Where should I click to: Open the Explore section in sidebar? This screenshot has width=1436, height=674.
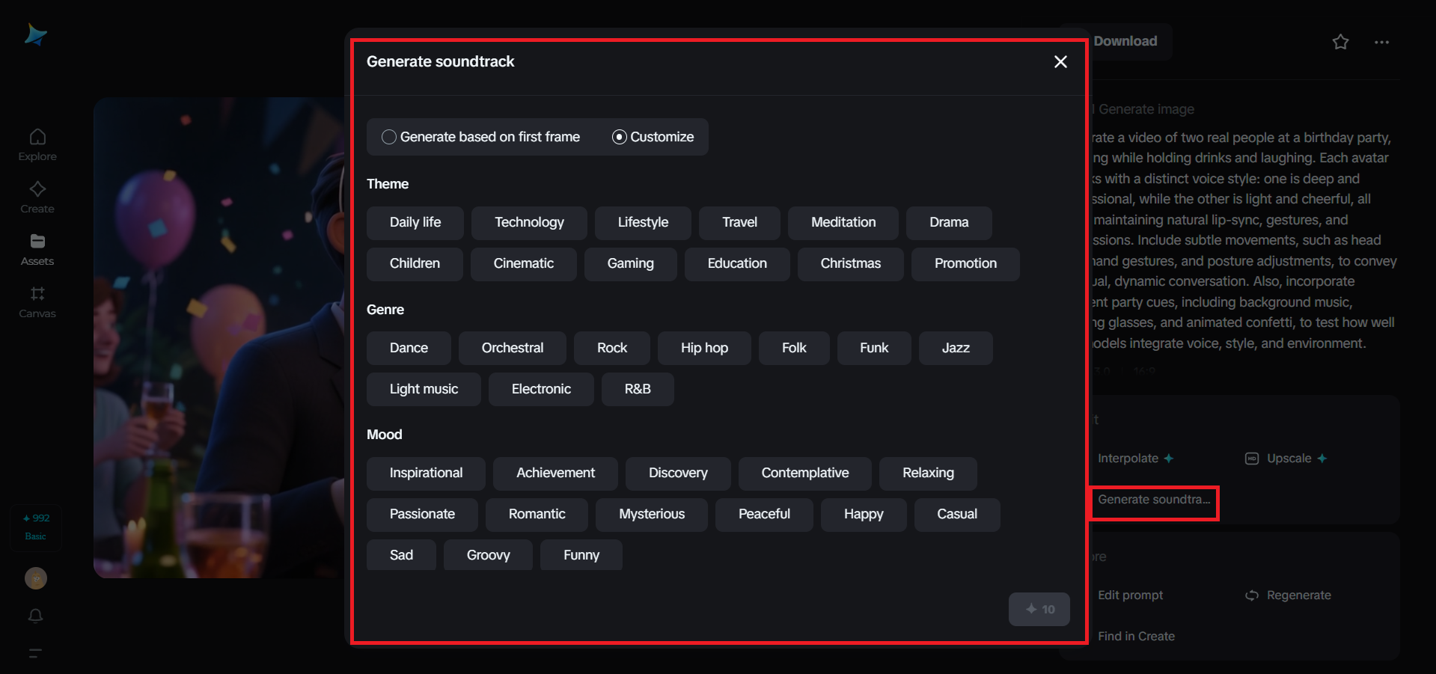37,145
